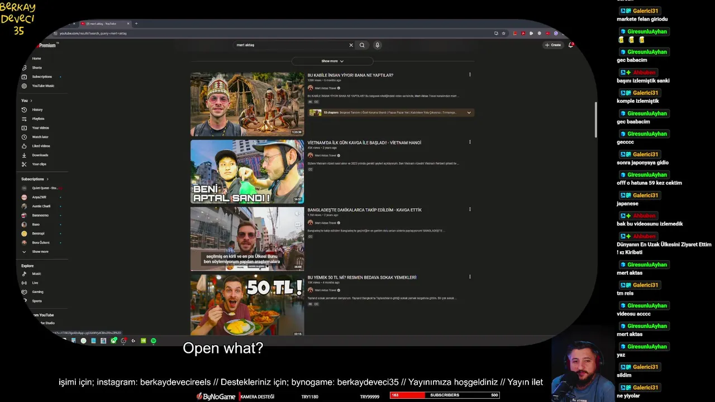The height and width of the screenshot is (402, 715).
Task: Open options for BU YEMEK 50 TL video
Action: pyautogui.click(x=470, y=276)
